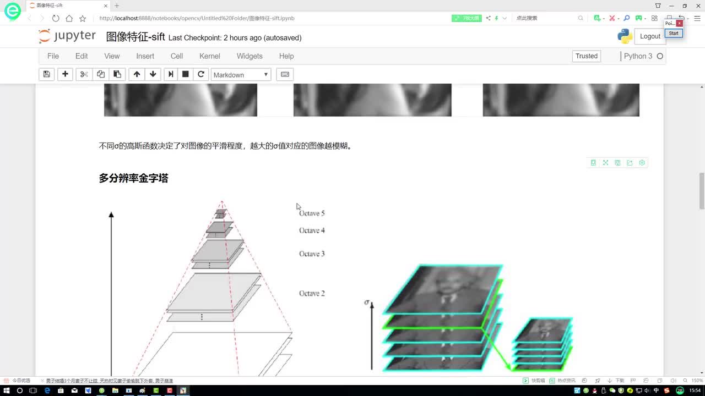Open the Kernel menu
Screen dimensions: 705x396
coord(210,56)
